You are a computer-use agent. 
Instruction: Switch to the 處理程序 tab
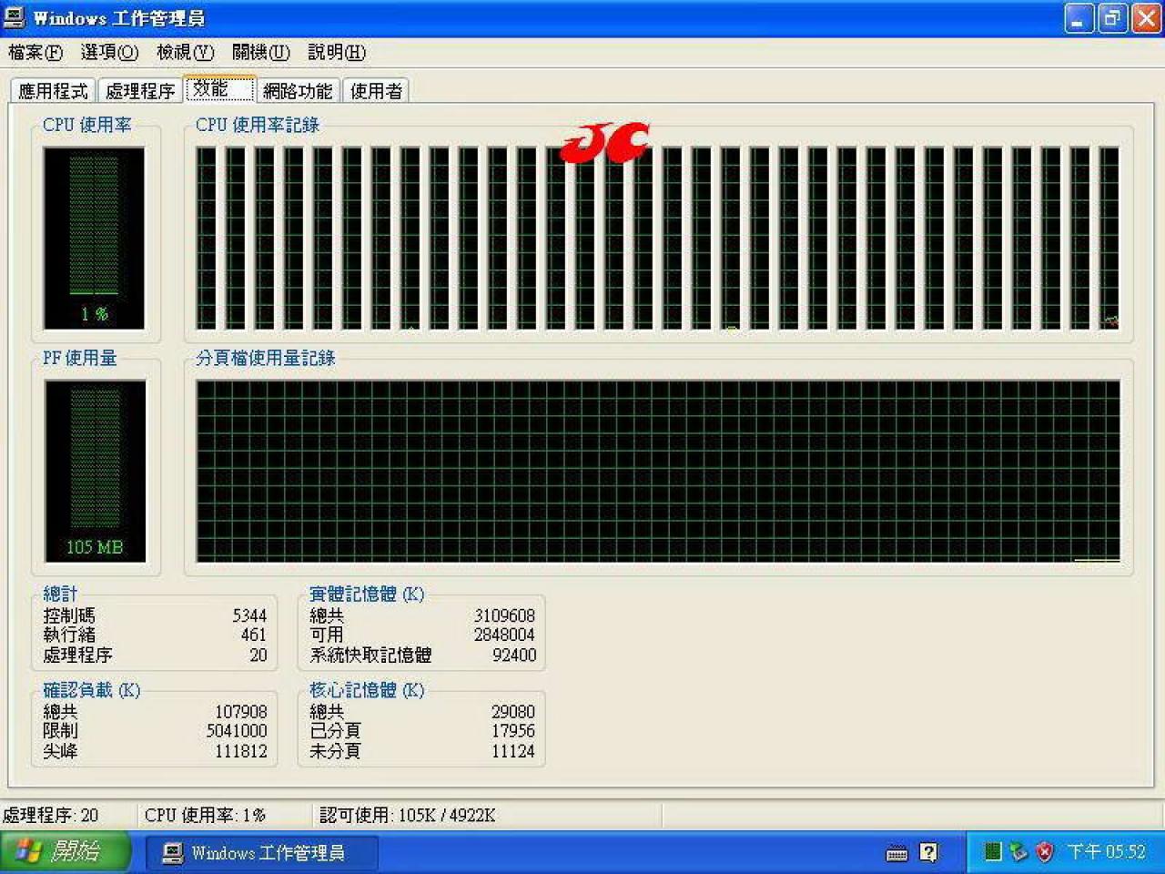pos(140,91)
